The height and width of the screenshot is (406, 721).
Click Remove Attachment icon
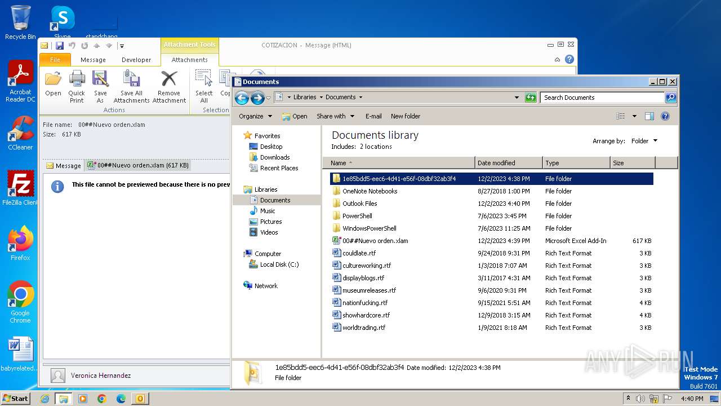[169, 87]
